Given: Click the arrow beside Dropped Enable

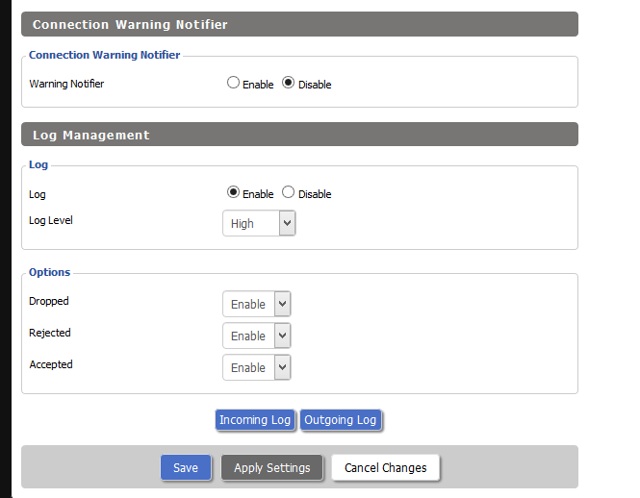Looking at the screenshot, I should pos(282,304).
